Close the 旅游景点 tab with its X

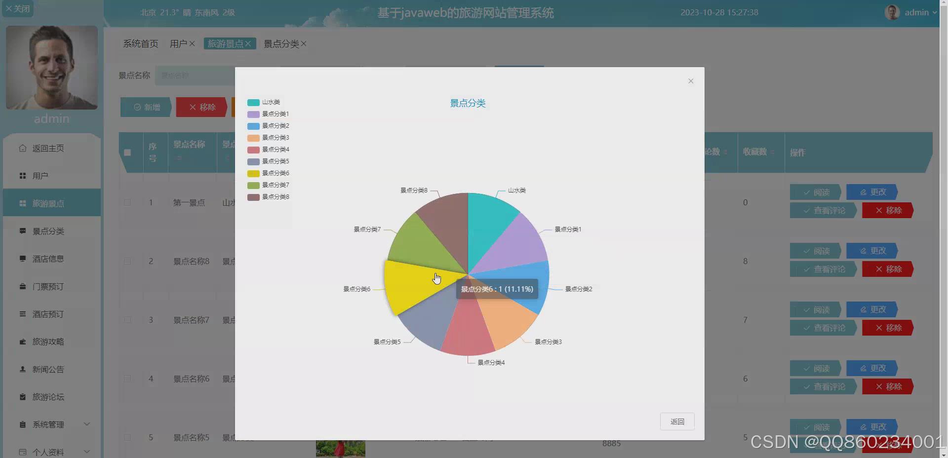(x=248, y=44)
